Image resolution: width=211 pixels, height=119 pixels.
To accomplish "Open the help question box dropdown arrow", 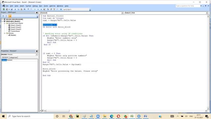I will point(201,6).
